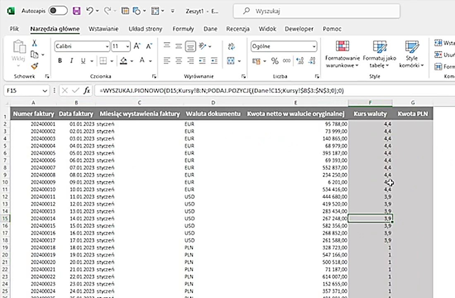
Task: Toggle the Autozapis switch
Action: point(58,11)
